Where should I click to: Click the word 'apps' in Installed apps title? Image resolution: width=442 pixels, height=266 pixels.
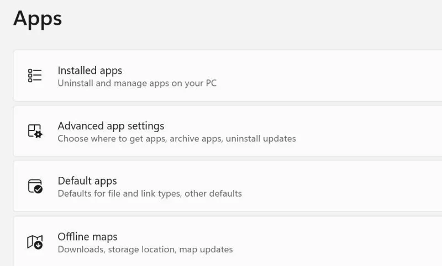pyautogui.click(x=111, y=71)
